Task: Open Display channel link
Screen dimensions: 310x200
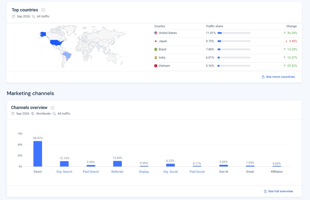Action: [x=144, y=172]
